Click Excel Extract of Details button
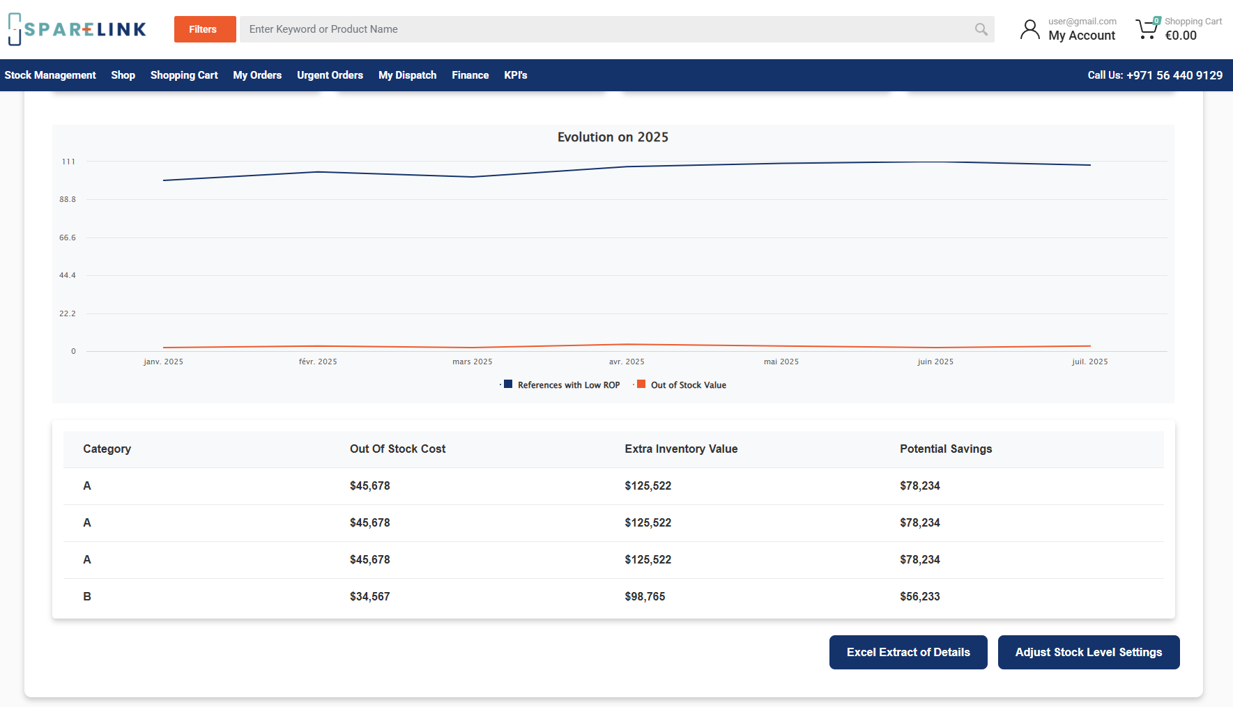The width and height of the screenshot is (1233, 707). tap(907, 652)
